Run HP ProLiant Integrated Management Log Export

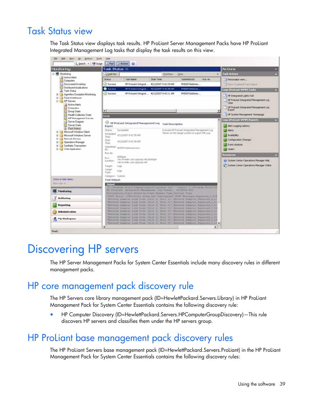point(246,108)
